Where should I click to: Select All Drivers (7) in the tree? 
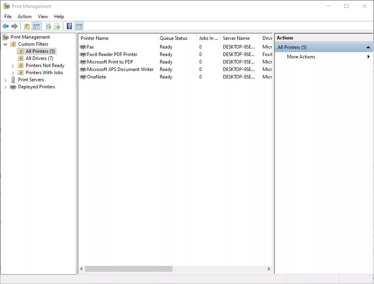click(x=40, y=58)
